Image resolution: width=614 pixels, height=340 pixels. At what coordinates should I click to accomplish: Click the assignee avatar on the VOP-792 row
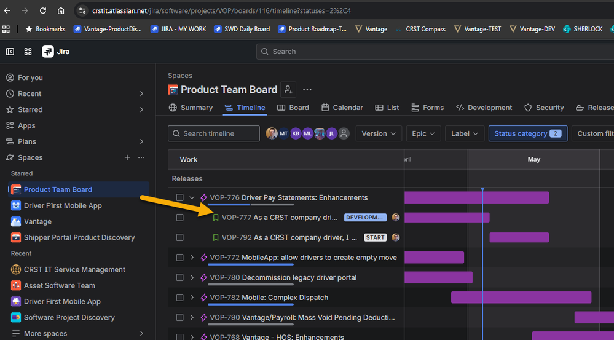click(395, 237)
